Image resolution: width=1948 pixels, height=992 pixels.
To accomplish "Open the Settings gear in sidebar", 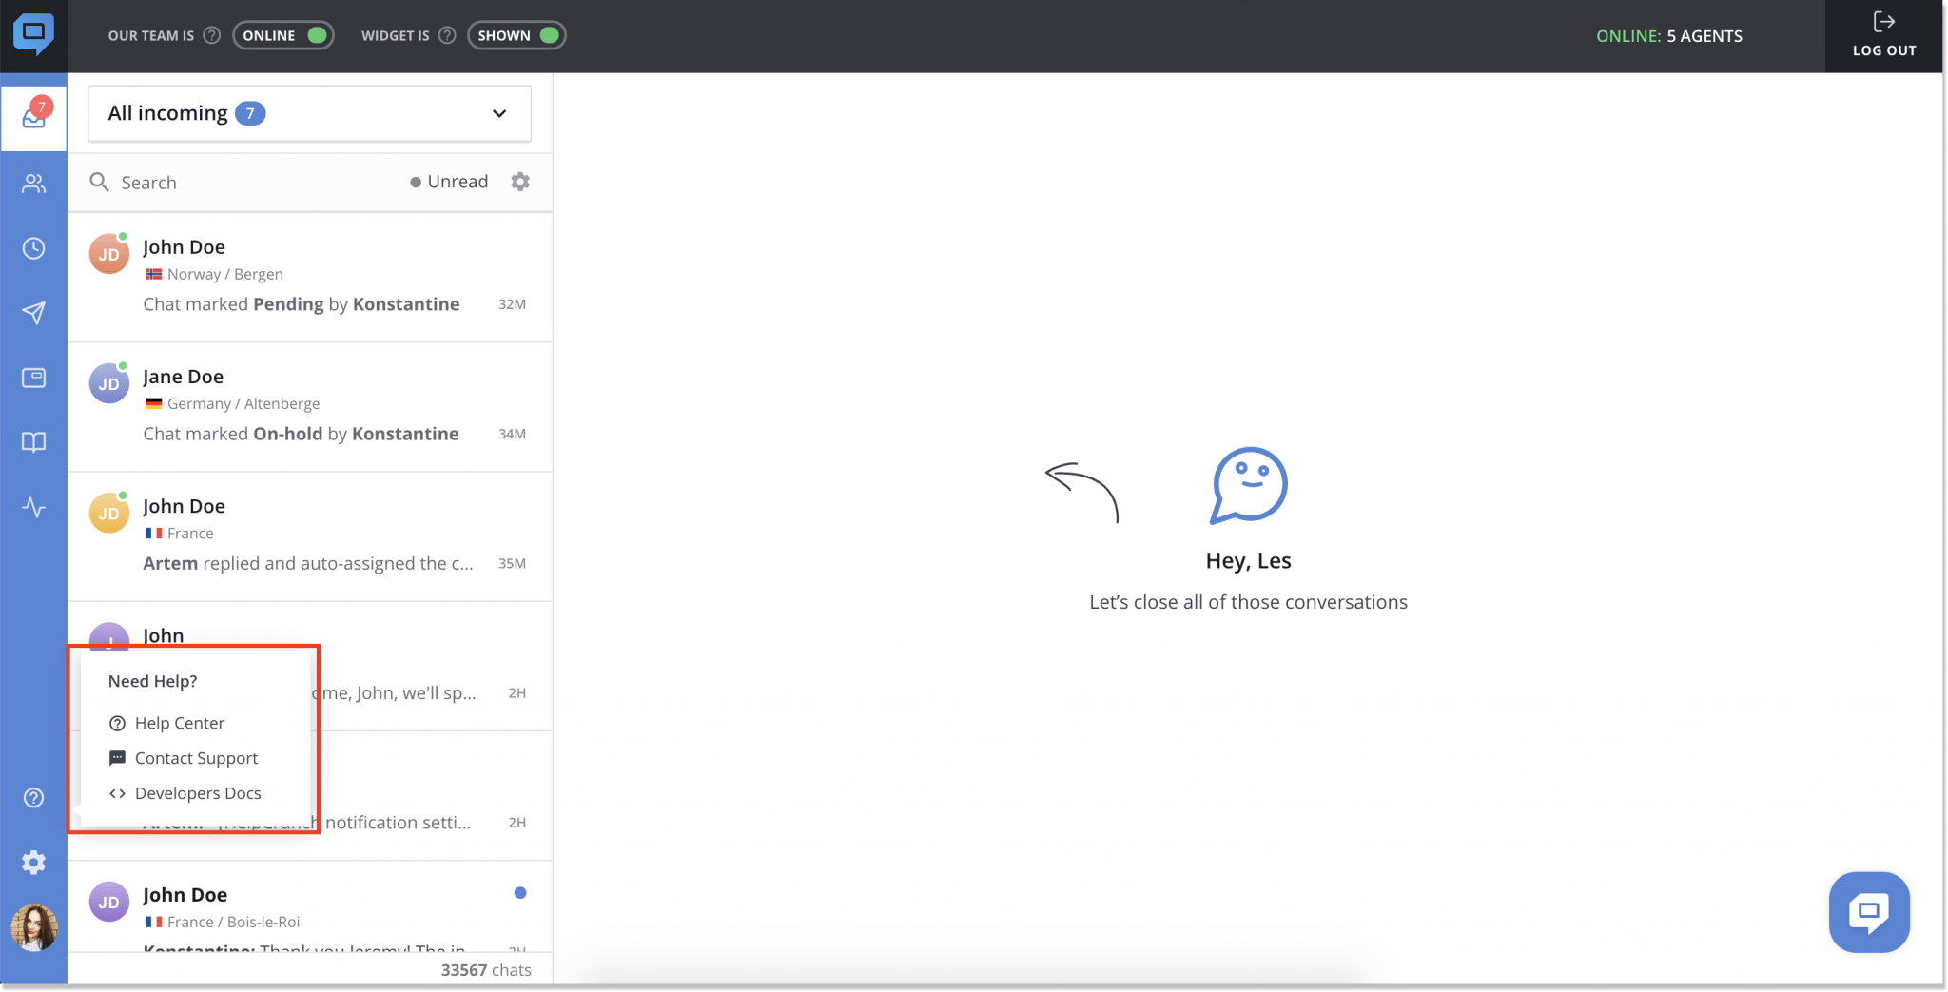I will coord(33,862).
